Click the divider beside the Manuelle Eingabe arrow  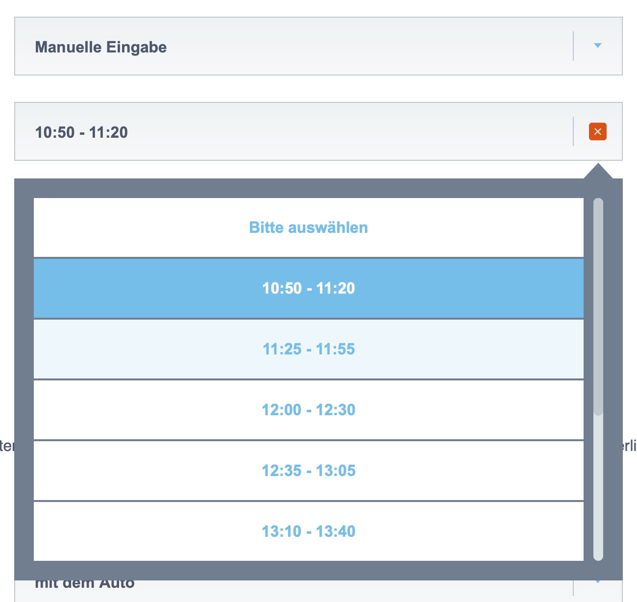pos(573,46)
